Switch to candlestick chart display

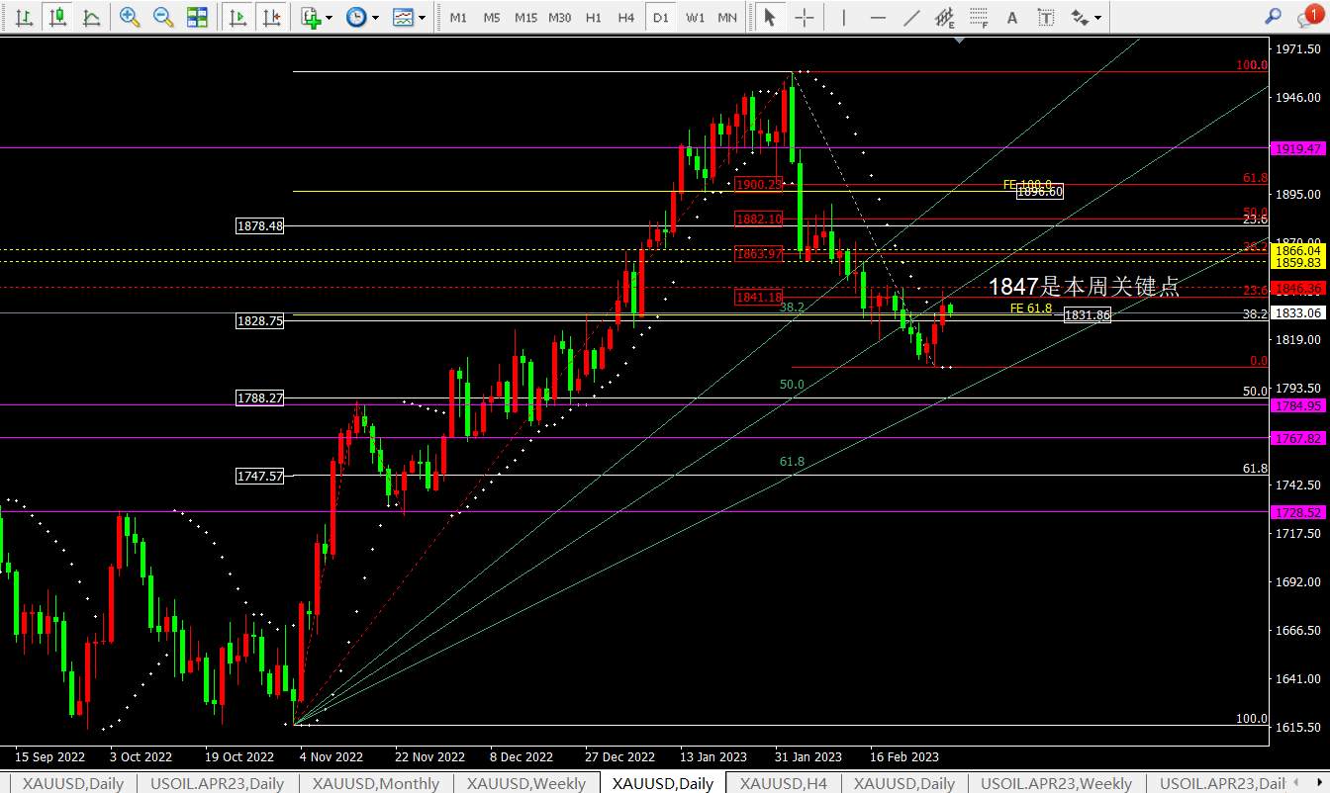point(58,17)
